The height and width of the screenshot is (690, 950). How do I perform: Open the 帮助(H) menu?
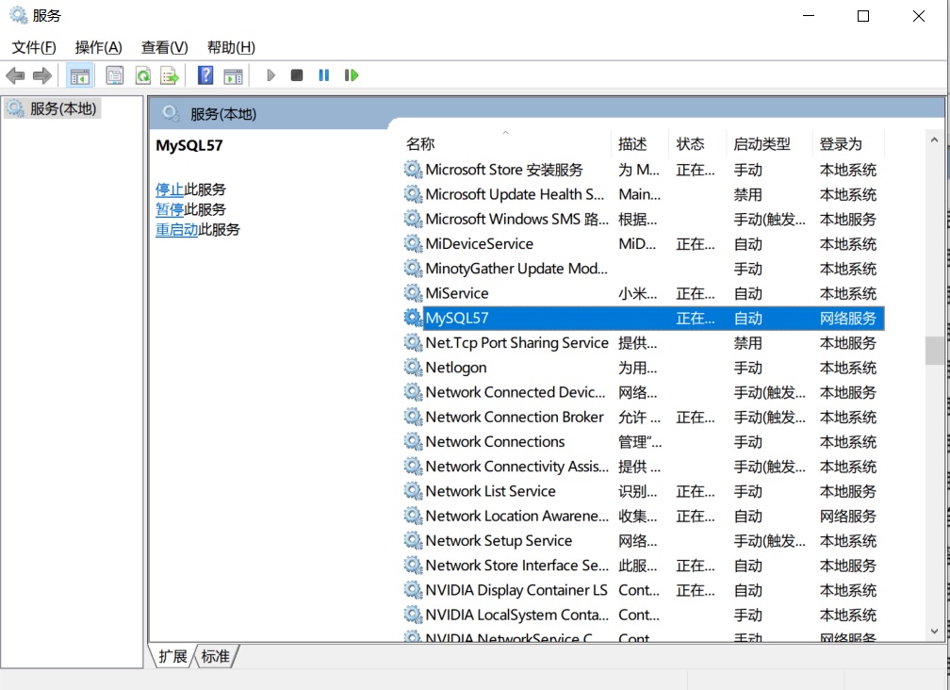(x=231, y=47)
